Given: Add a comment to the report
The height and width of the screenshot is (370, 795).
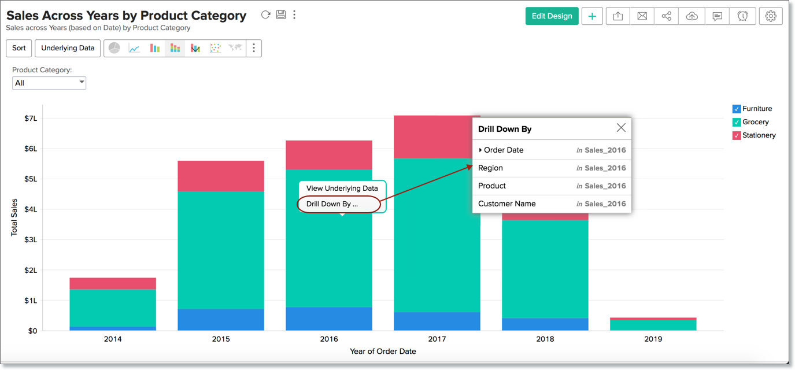Looking at the screenshot, I should click(x=717, y=16).
